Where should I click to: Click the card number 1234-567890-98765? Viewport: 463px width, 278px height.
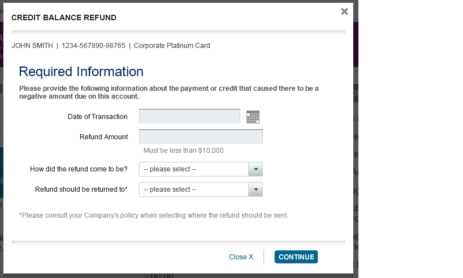pyautogui.click(x=93, y=46)
